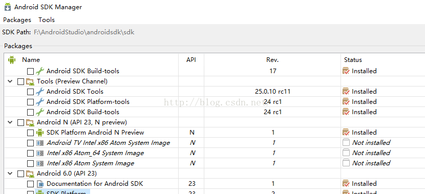Check the SDK Platform Android N Preview checkbox

point(30,133)
